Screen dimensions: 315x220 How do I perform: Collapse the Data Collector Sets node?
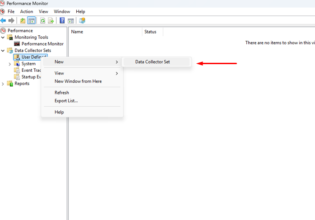3,51
